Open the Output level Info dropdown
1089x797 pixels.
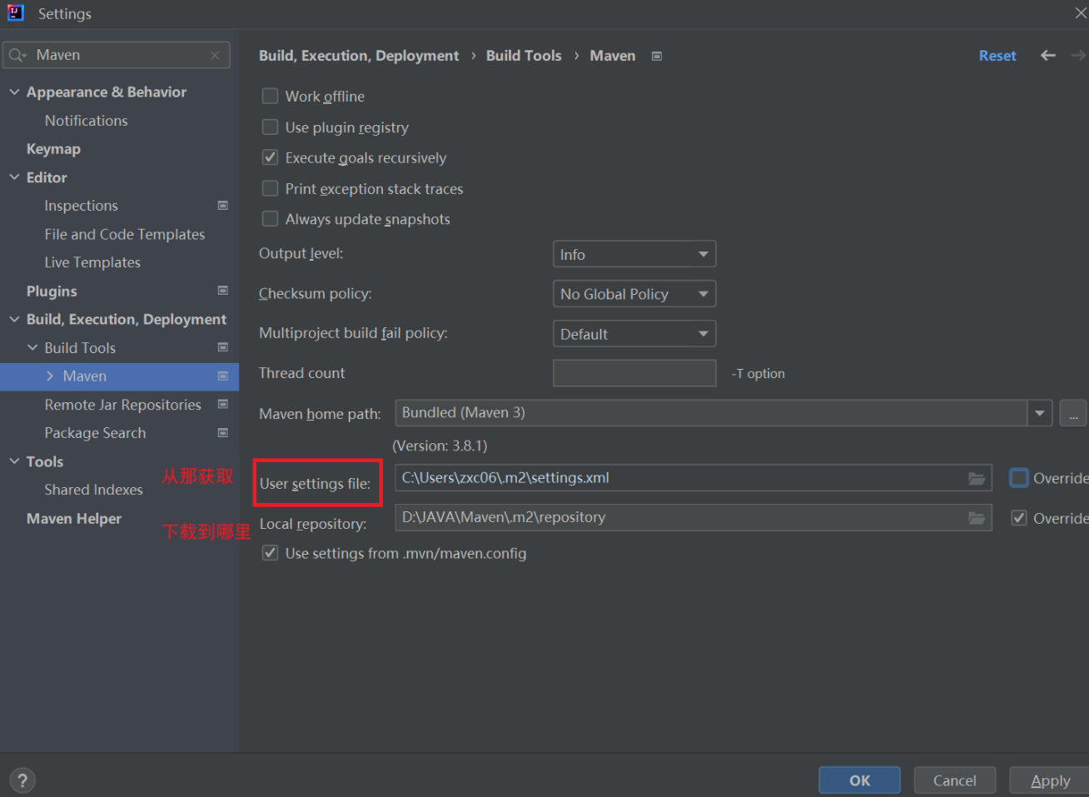click(x=634, y=254)
